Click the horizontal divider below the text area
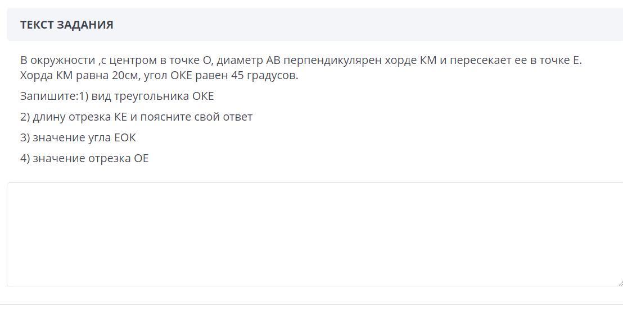This screenshot has height=313, width=623. [311, 304]
